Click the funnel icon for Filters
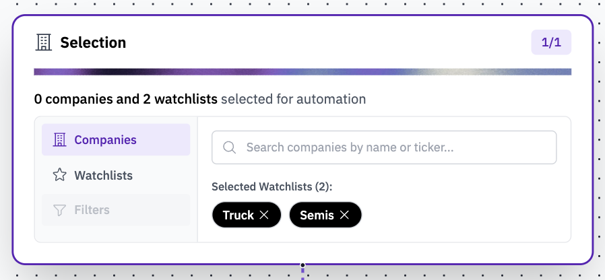 coord(59,210)
